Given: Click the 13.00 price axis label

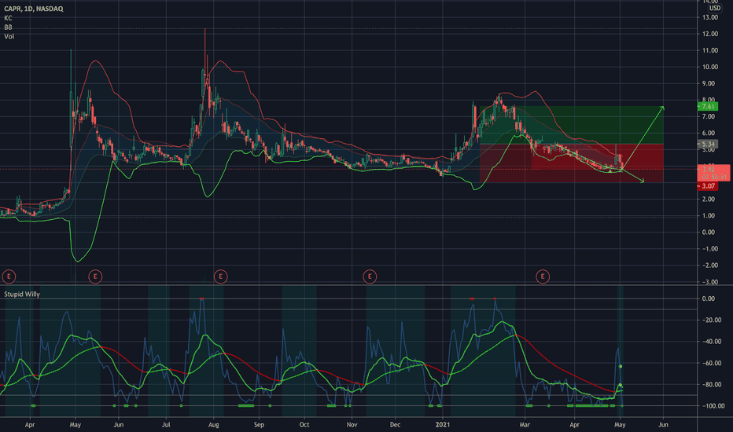Looking at the screenshot, I should coord(709,17).
